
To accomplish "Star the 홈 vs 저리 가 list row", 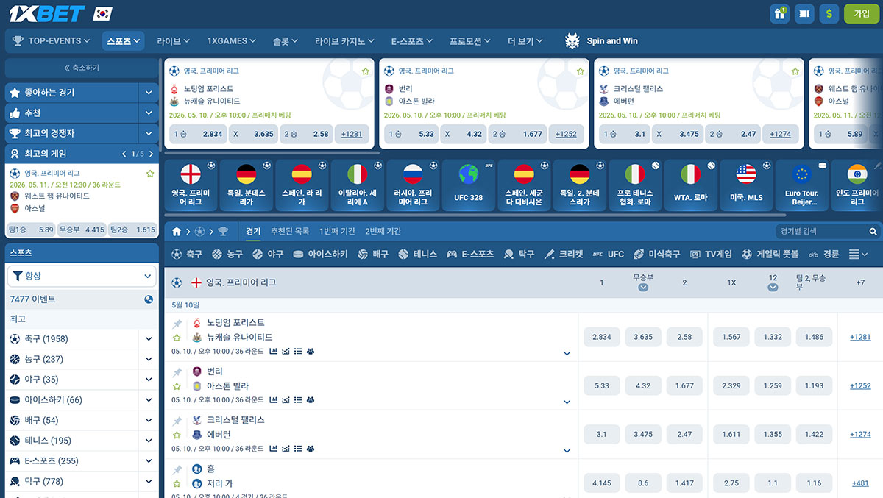I will (177, 483).
